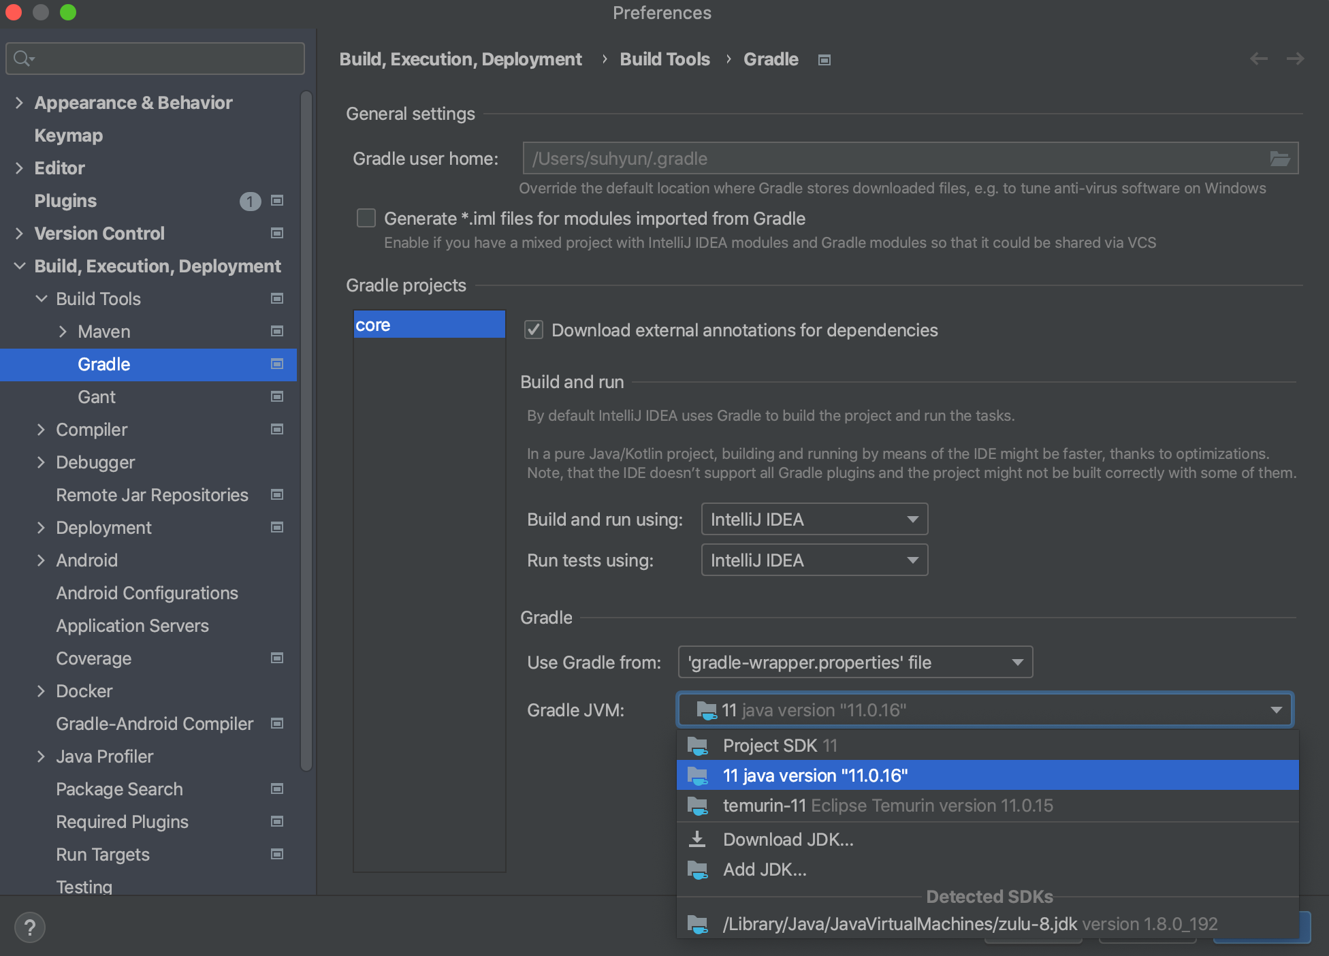This screenshot has width=1329, height=956.
Task: Click the project-level icon next to Compiler
Action: [x=277, y=429]
